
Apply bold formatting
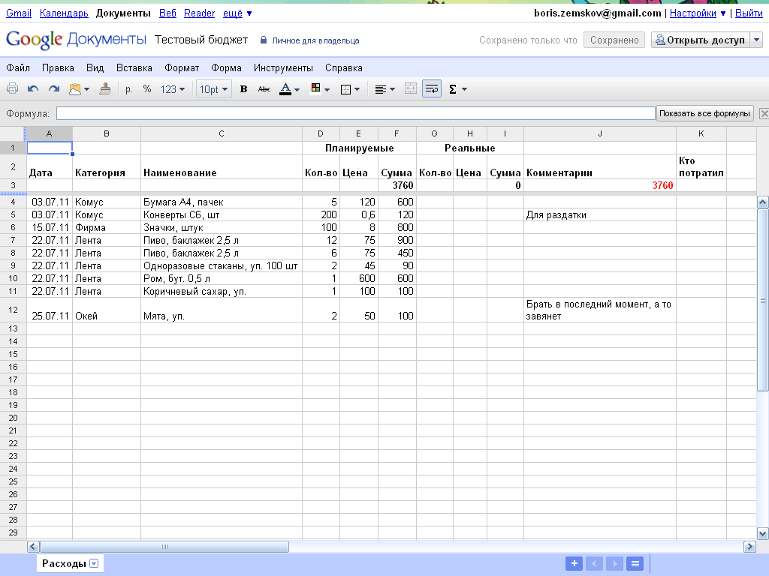point(243,89)
